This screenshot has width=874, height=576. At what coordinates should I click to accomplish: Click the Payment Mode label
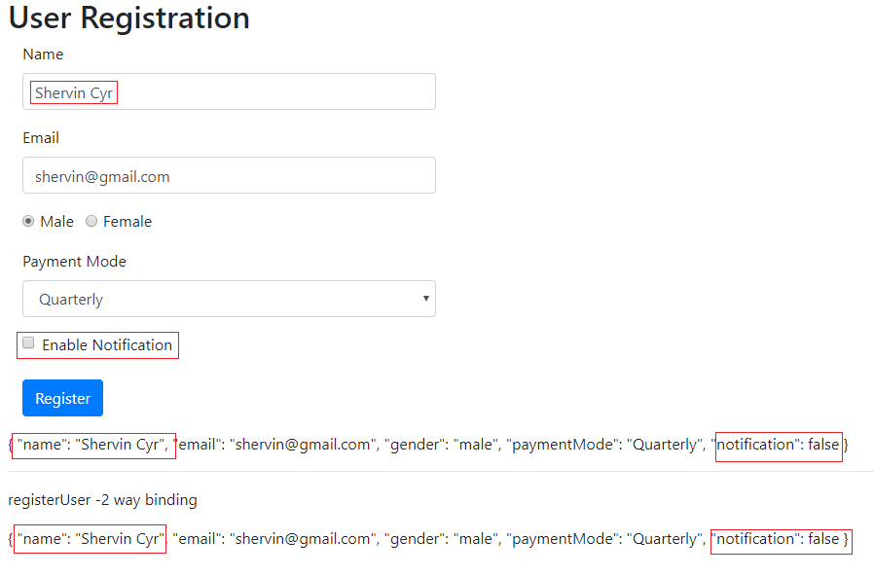pos(74,262)
